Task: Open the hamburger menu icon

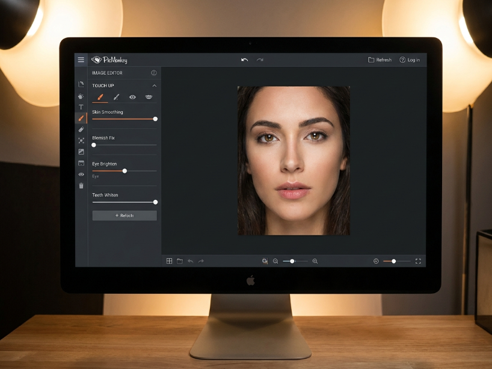Action: click(x=81, y=60)
